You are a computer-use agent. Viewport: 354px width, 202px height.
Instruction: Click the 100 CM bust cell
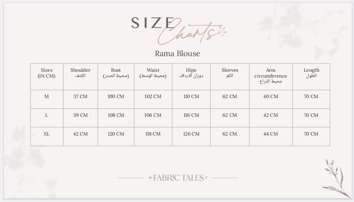[x=116, y=97]
